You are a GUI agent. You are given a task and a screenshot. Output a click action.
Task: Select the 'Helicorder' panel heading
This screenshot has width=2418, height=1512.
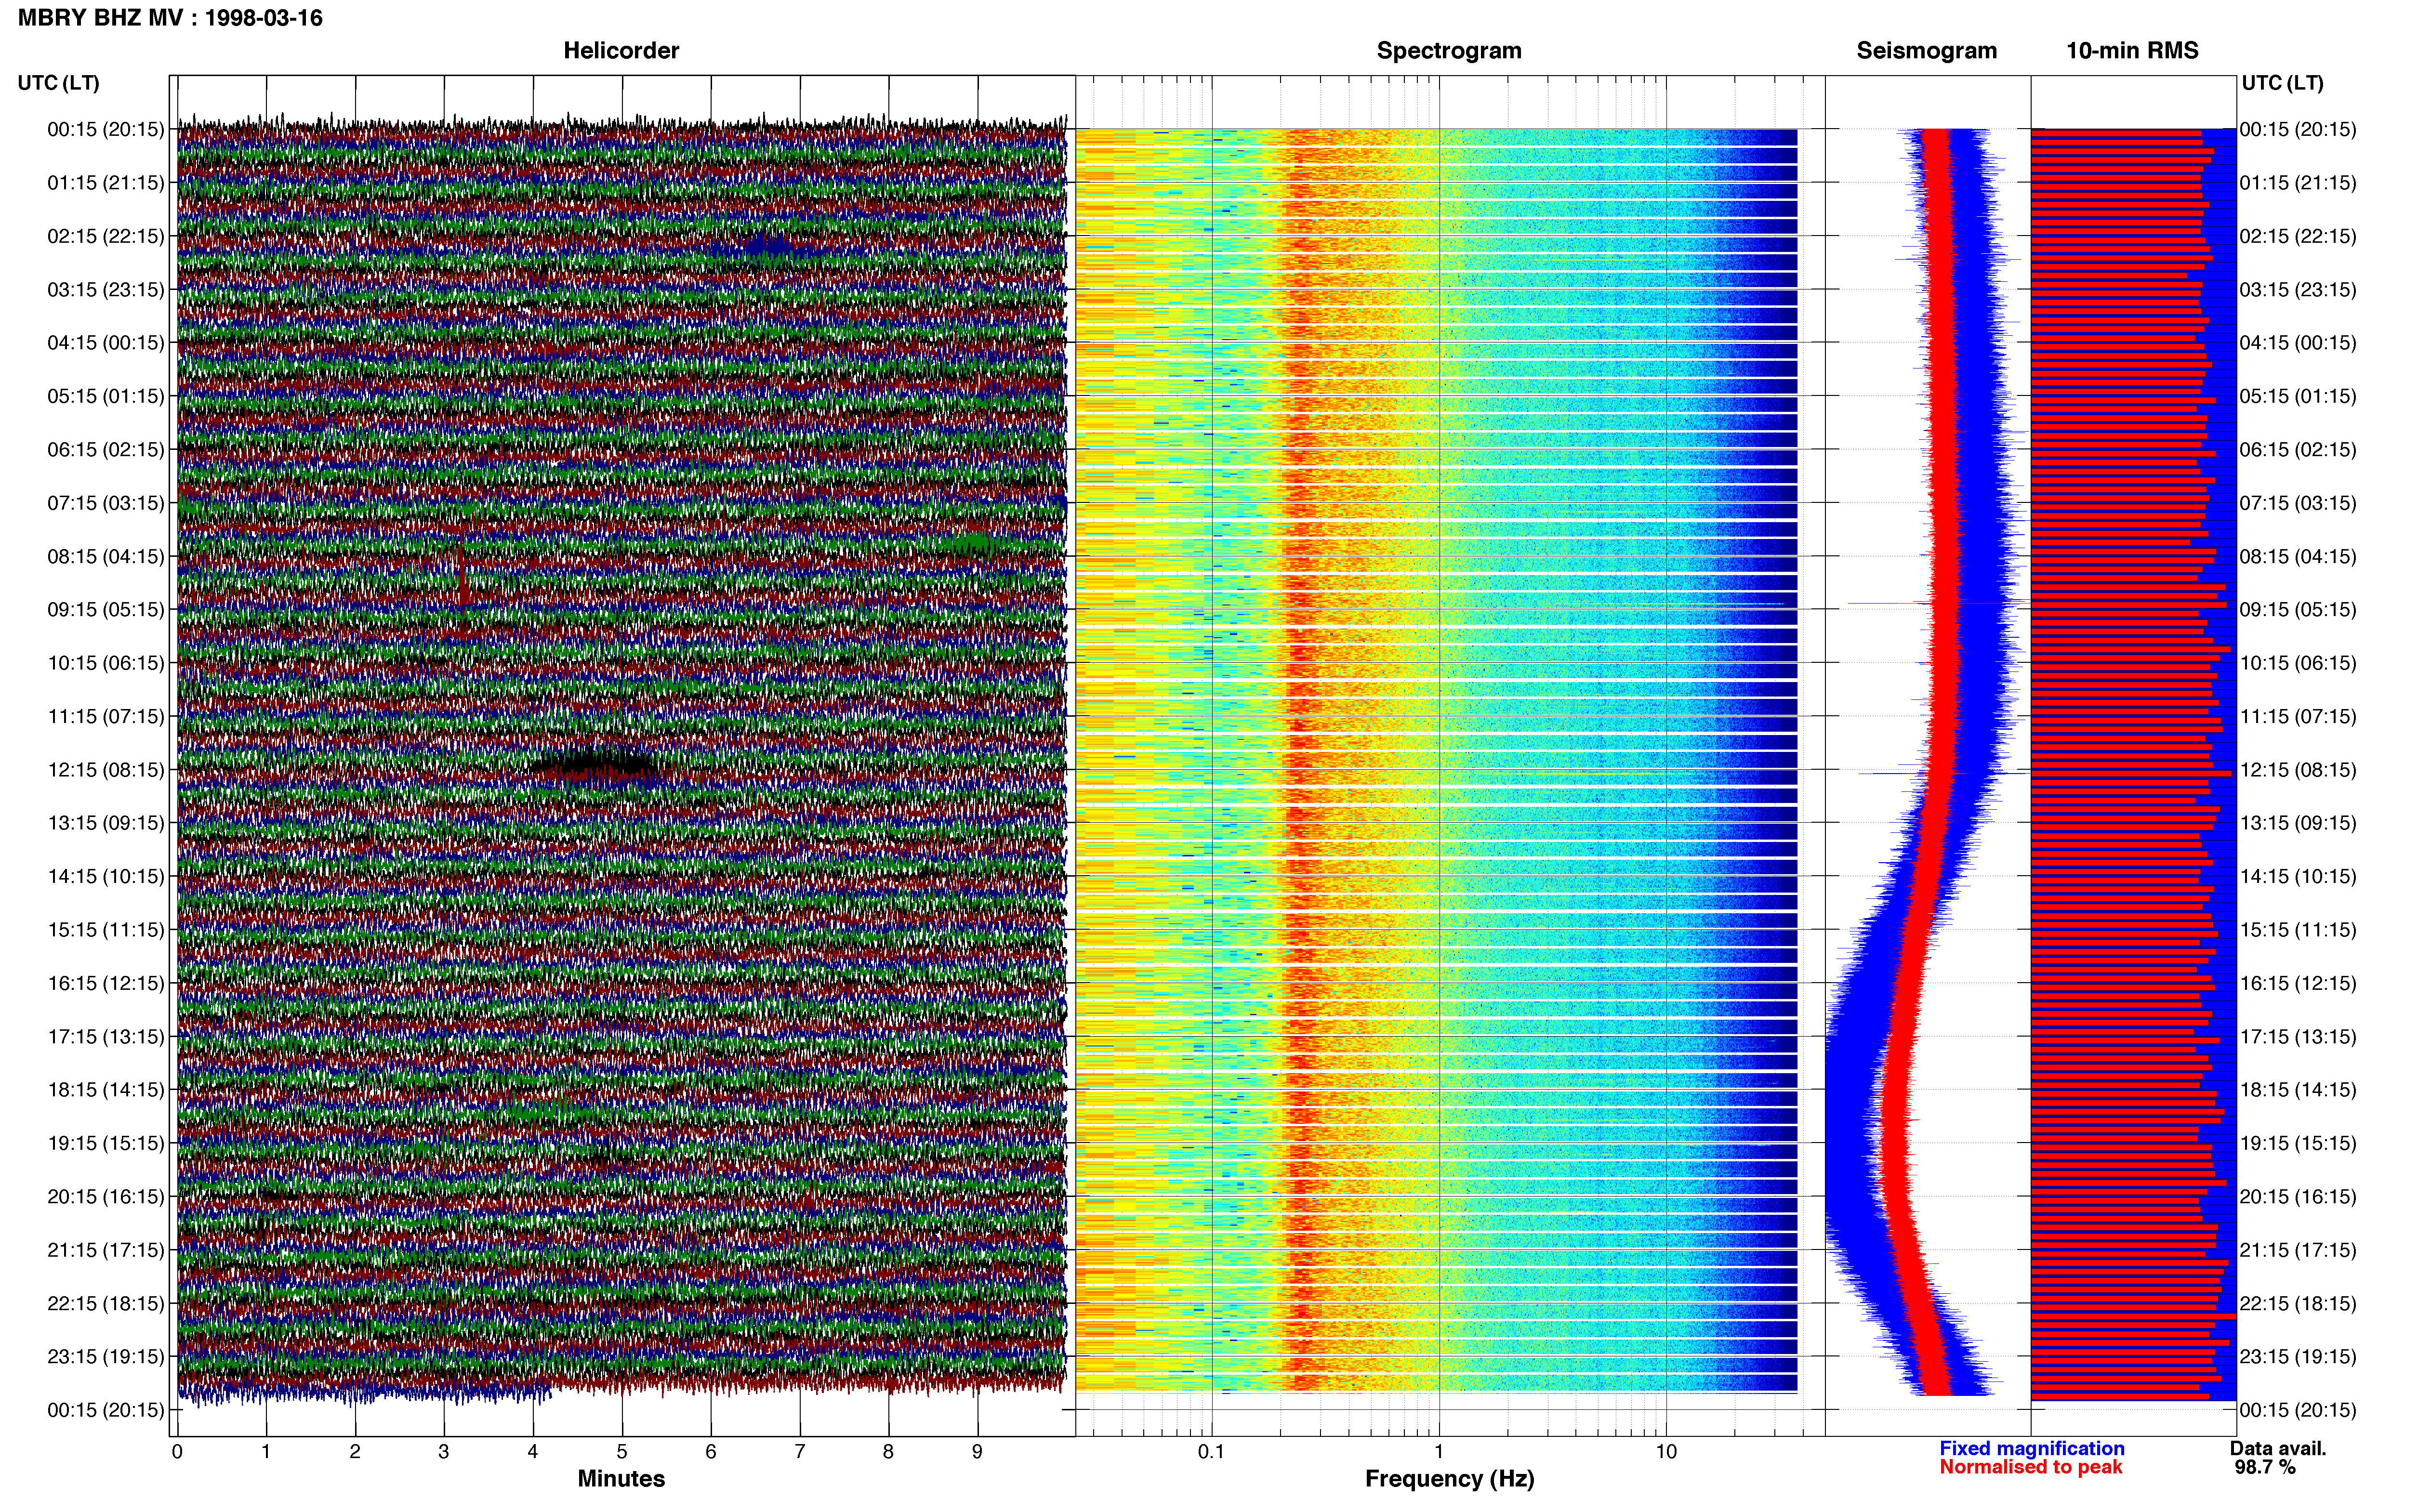(621, 51)
